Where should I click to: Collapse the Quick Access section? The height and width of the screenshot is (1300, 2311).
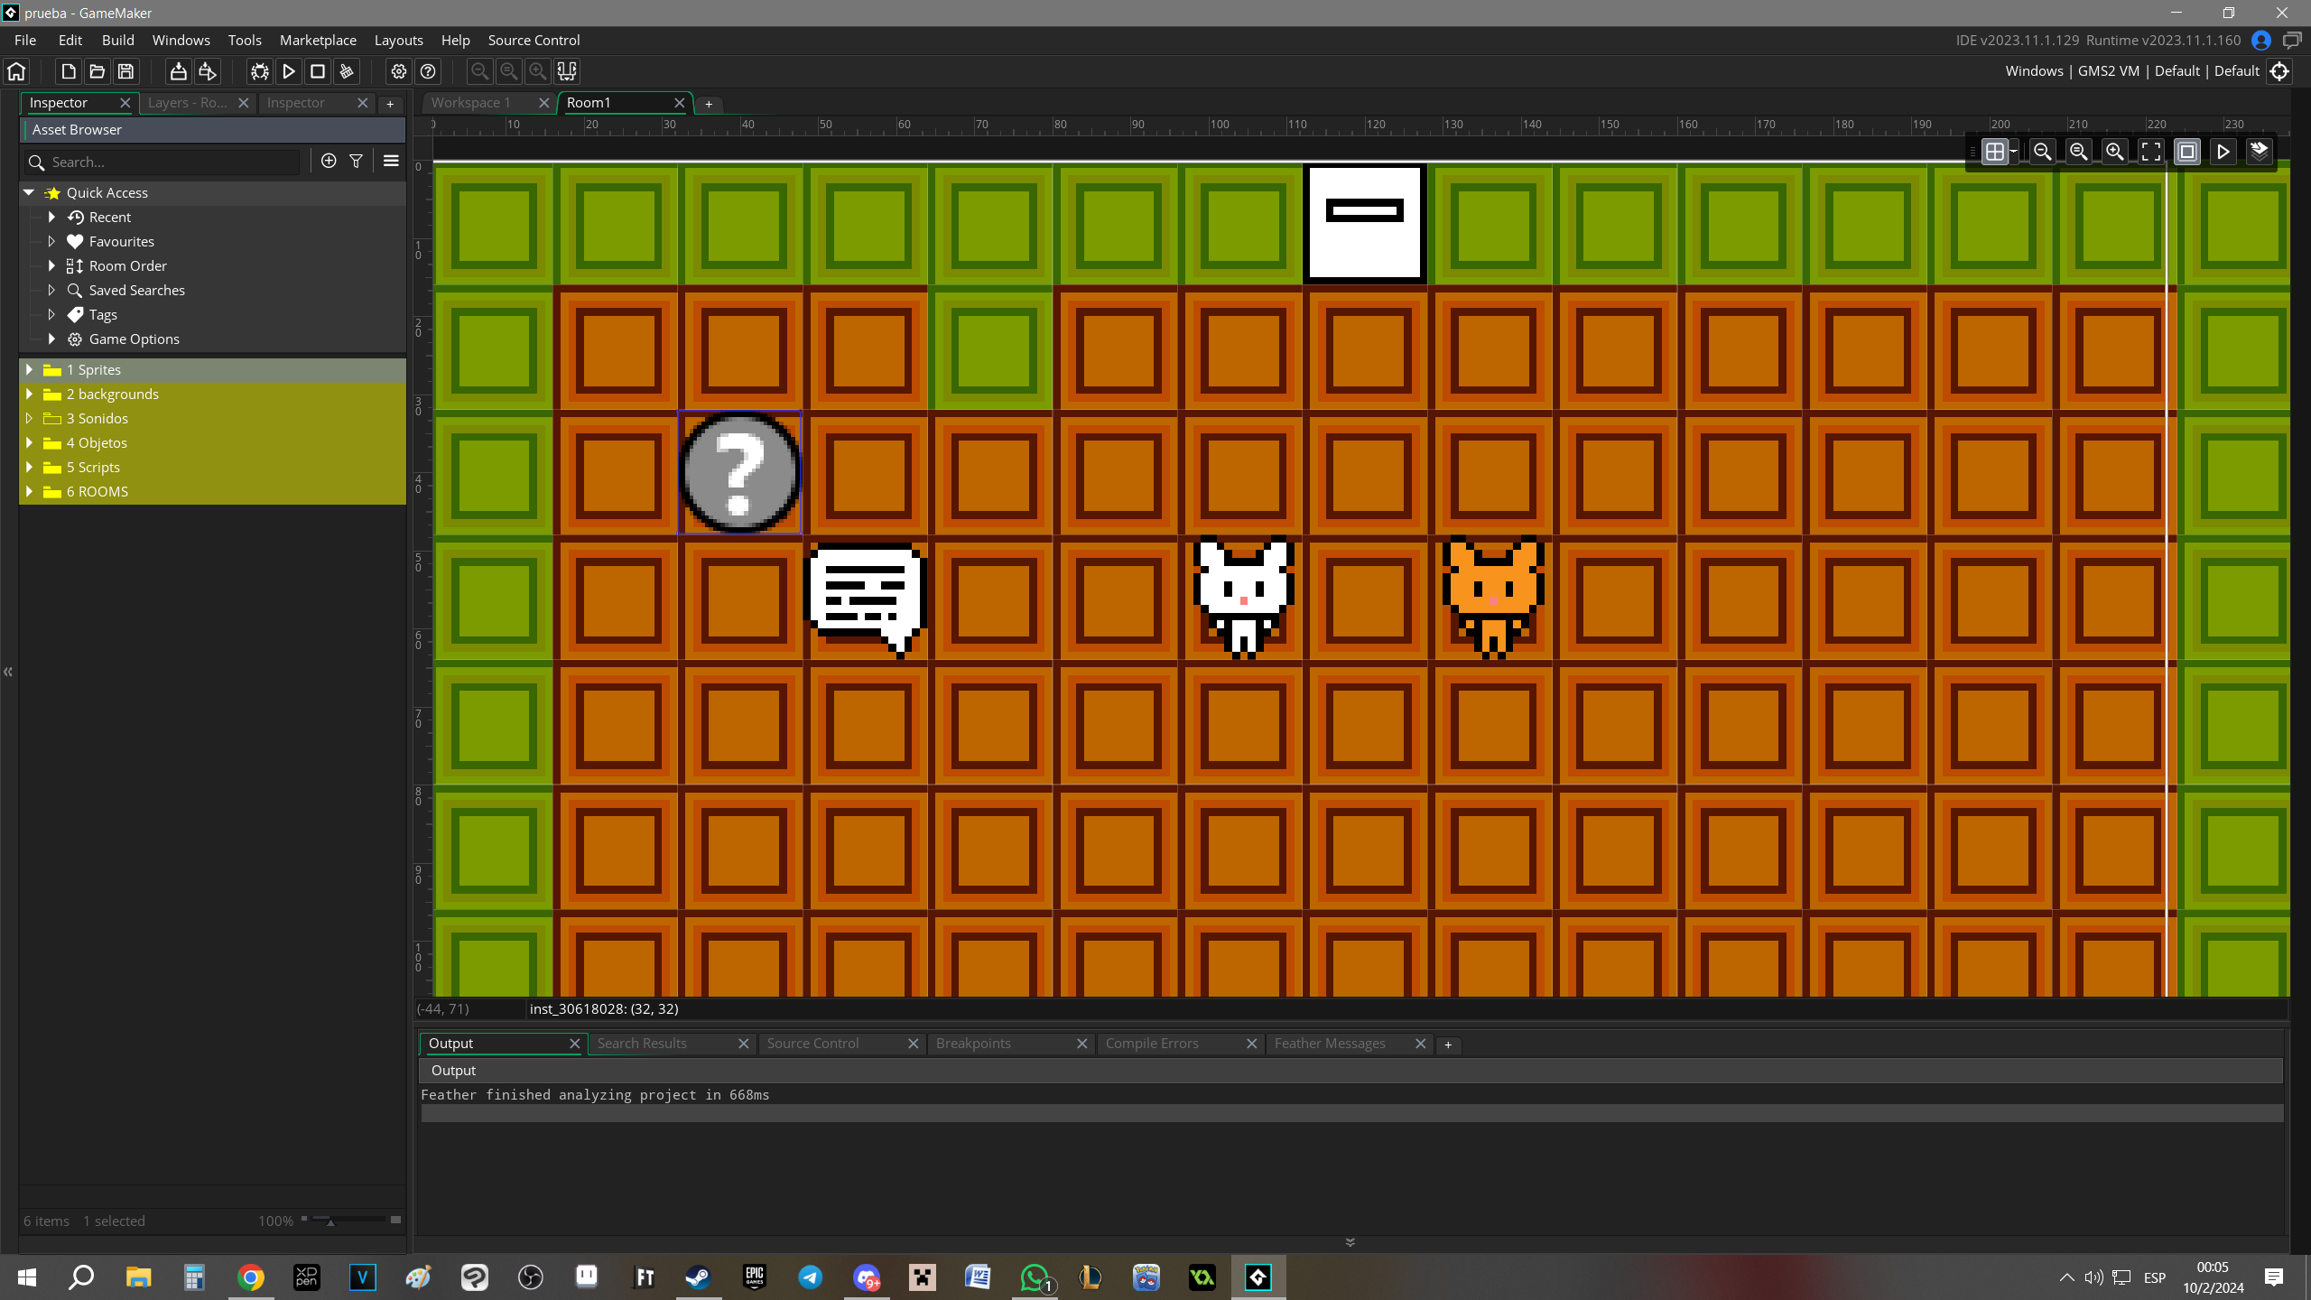(x=29, y=193)
